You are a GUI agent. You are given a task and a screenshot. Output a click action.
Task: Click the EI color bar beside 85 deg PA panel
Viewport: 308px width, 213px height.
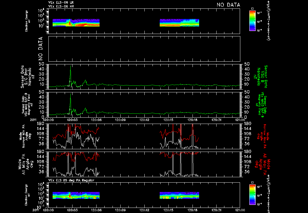tap(252, 195)
